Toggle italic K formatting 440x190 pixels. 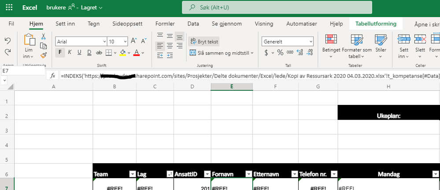point(70,52)
